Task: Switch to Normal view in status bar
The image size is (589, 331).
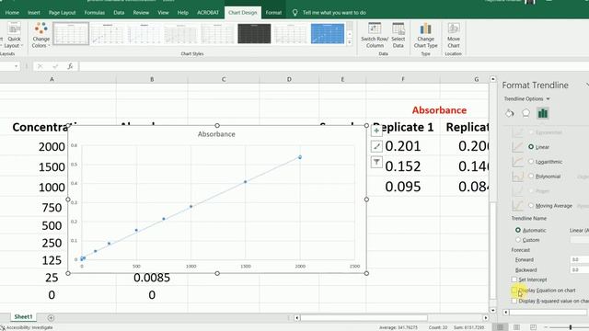Action: (500, 327)
